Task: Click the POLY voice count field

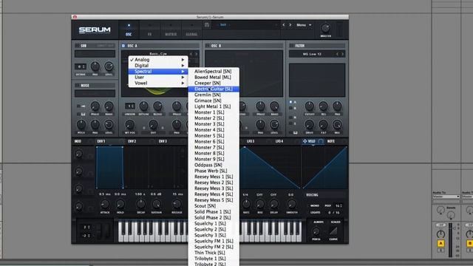Action: pos(338,205)
